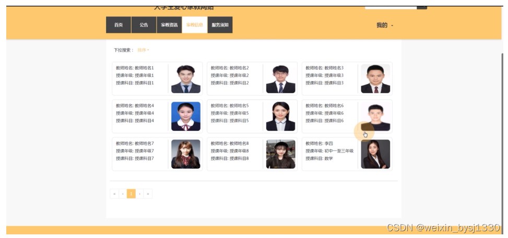508x238 pixels.
Task: Click the text 授课年级: 授课年级8
Action: [x=230, y=151]
